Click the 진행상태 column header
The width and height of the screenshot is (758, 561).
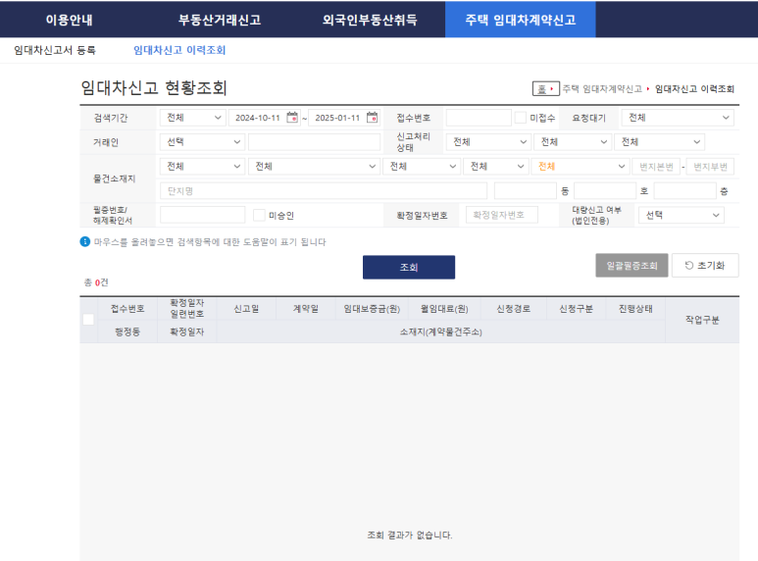[x=635, y=309]
